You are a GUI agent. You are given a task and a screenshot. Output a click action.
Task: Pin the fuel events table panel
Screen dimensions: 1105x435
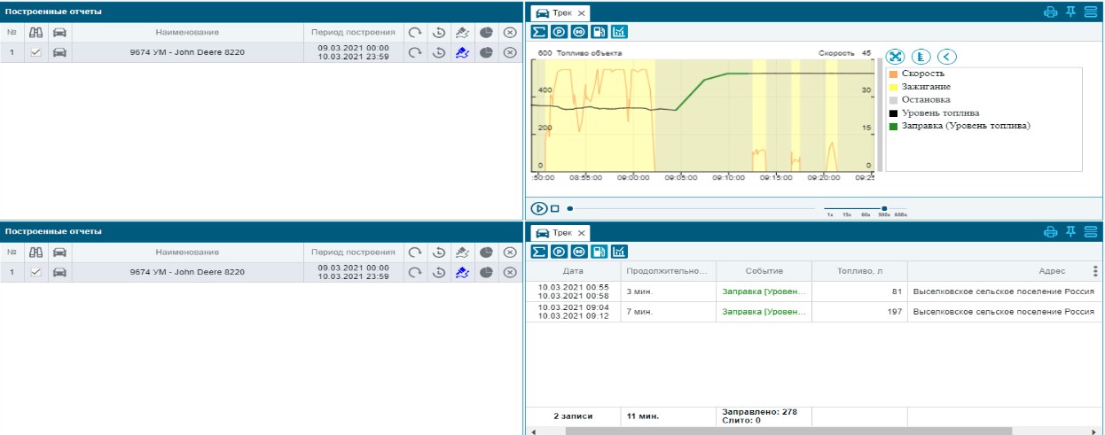[1070, 232]
